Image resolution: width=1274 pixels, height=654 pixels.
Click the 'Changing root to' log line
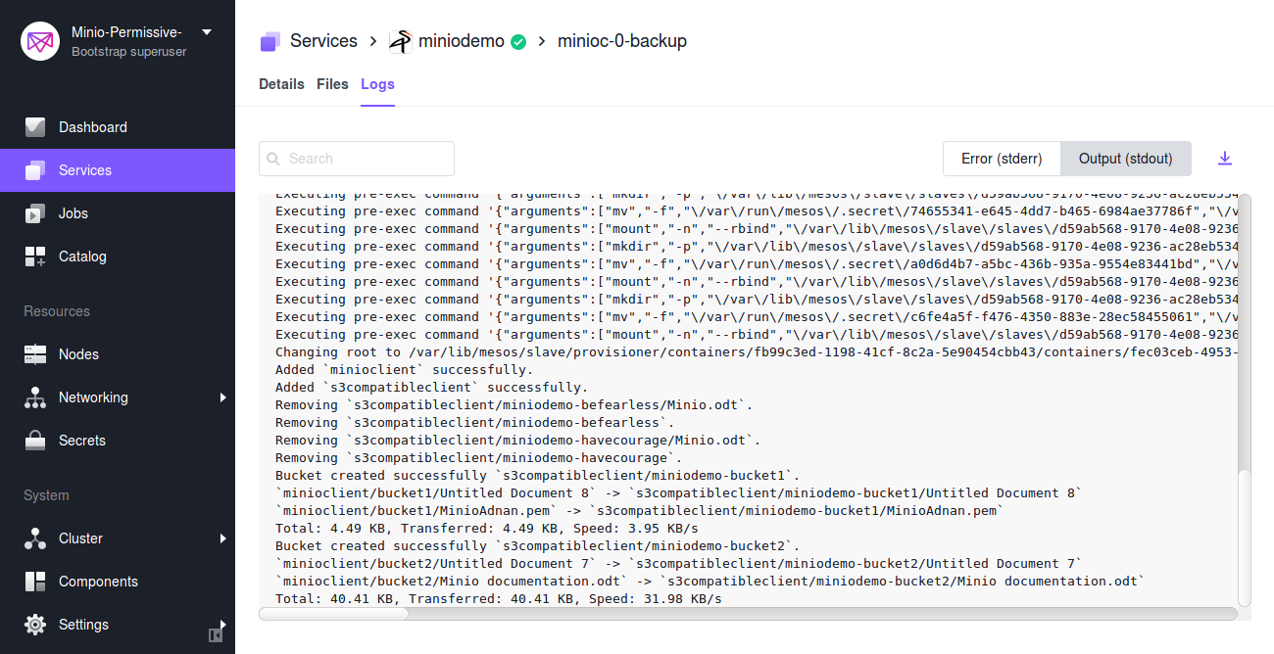pos(757,352)
